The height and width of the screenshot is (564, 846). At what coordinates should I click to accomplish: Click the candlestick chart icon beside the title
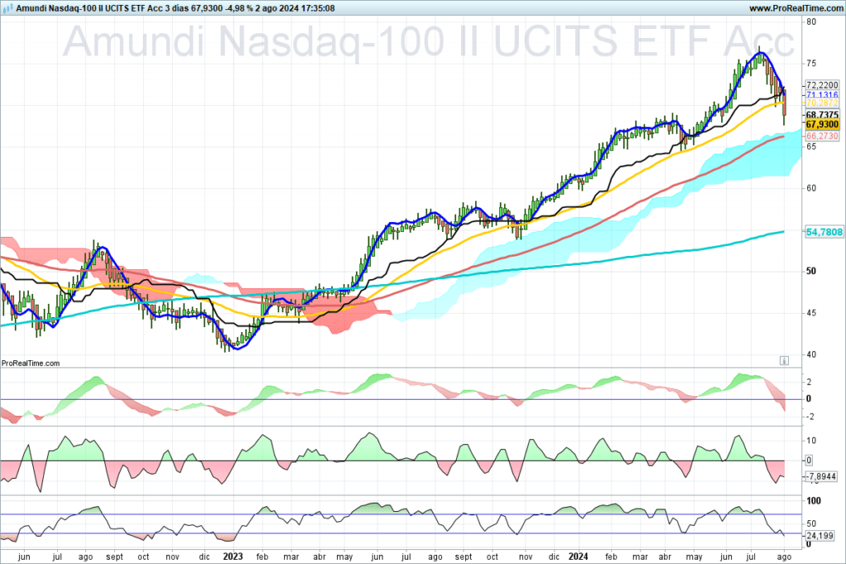[7, 8]
